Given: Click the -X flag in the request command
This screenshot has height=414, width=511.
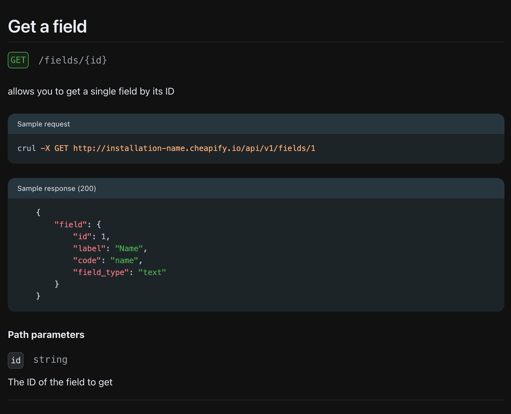Looking at the screenshot, I should (x=45, y=148).
